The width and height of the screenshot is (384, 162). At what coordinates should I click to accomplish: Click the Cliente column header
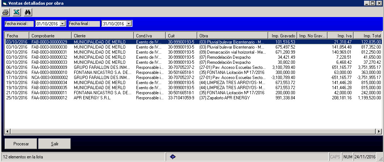click(102, 36)
